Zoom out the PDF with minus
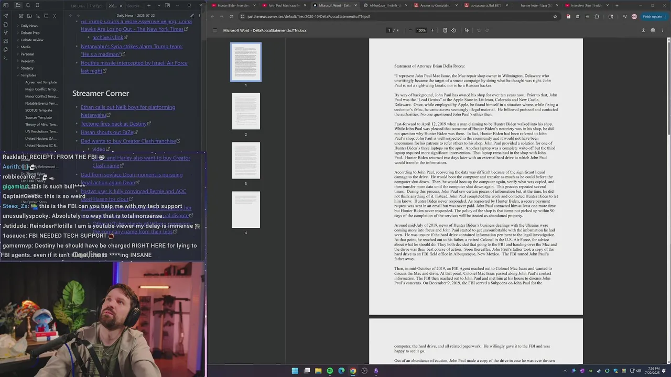 point(410,30)
